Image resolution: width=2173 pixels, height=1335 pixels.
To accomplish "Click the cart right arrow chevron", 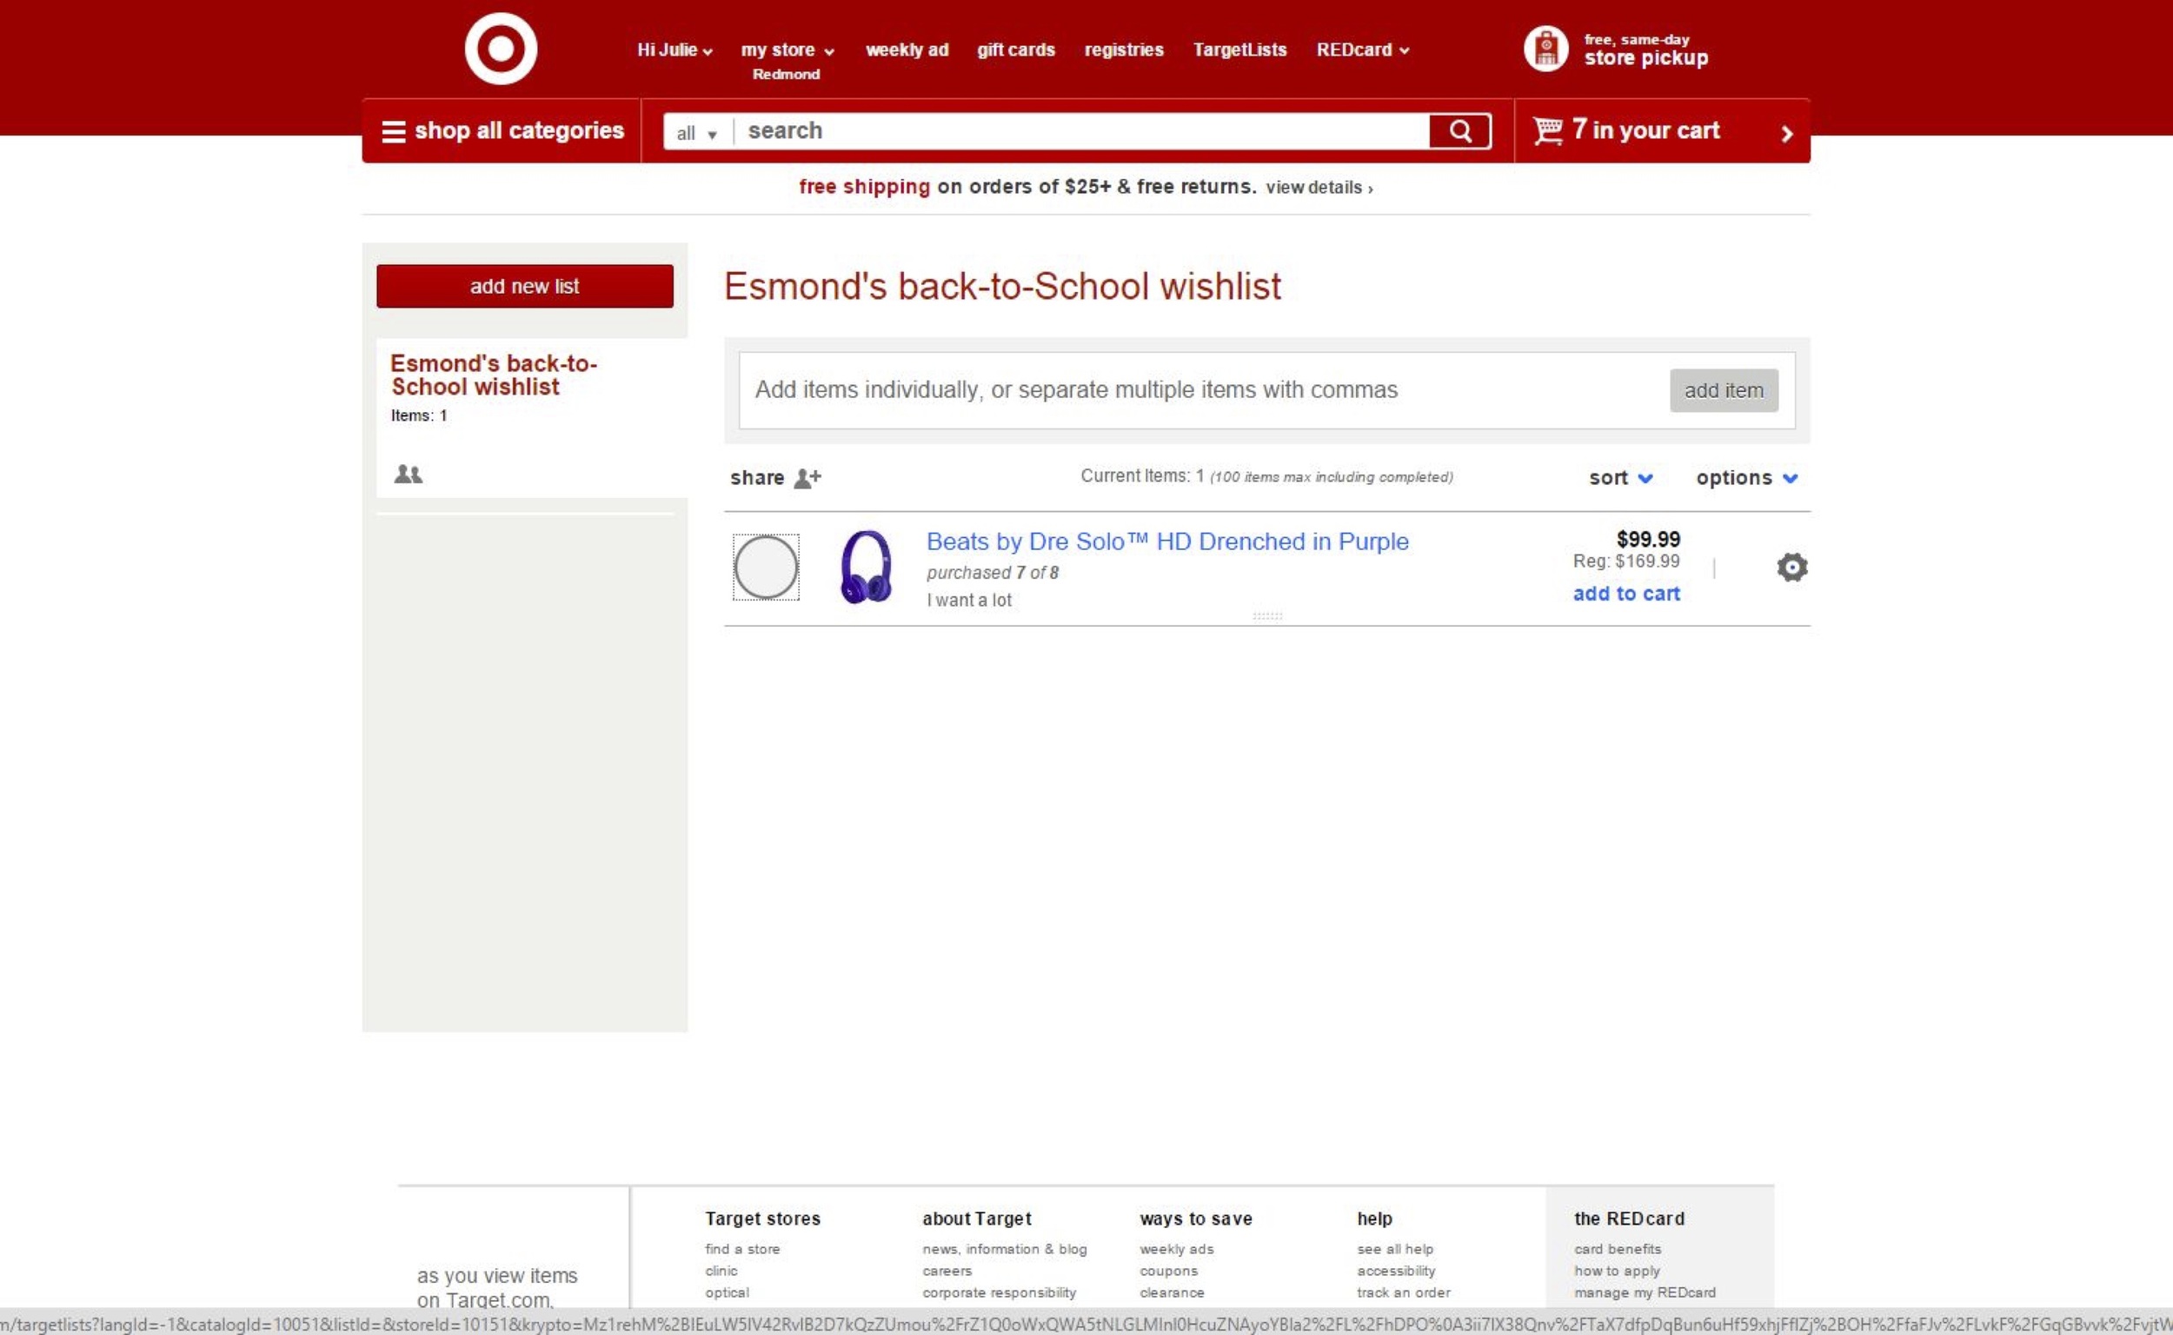I will 1786,133.
